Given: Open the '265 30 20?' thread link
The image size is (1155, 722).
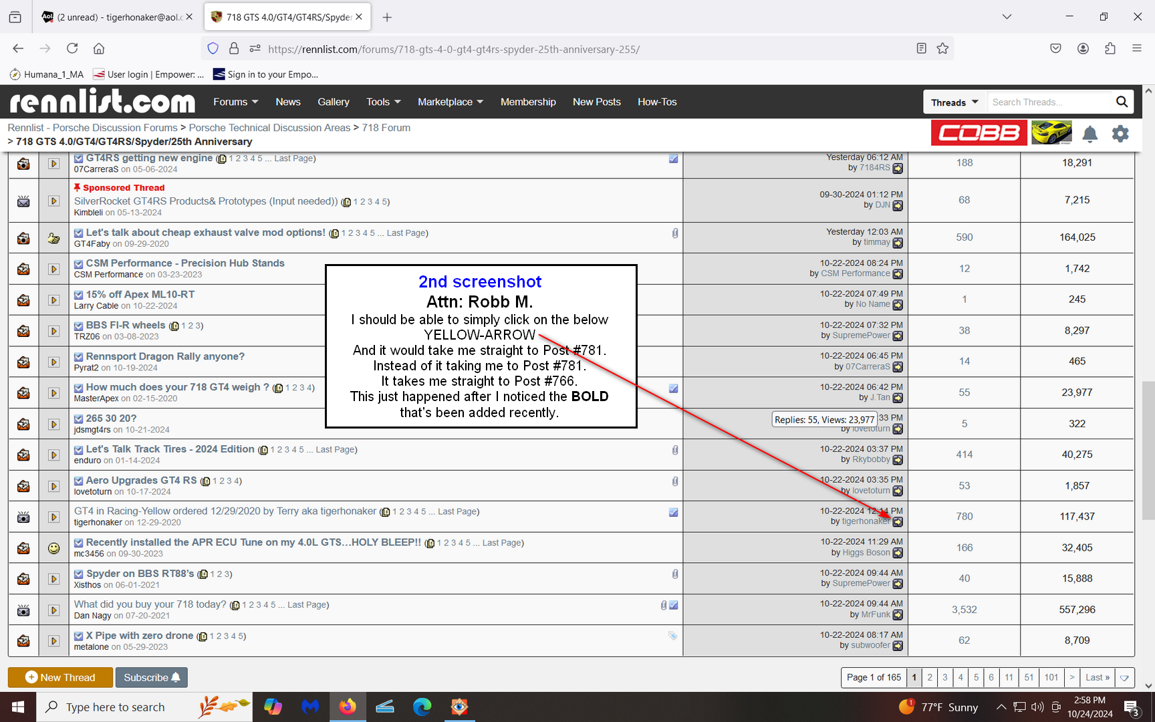Looking at the screenshot, I should (x=111, y=418).
